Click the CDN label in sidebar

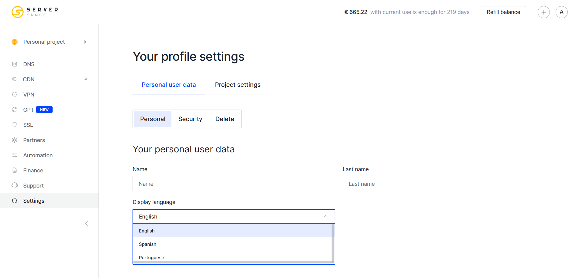click(x=29, y=79)
